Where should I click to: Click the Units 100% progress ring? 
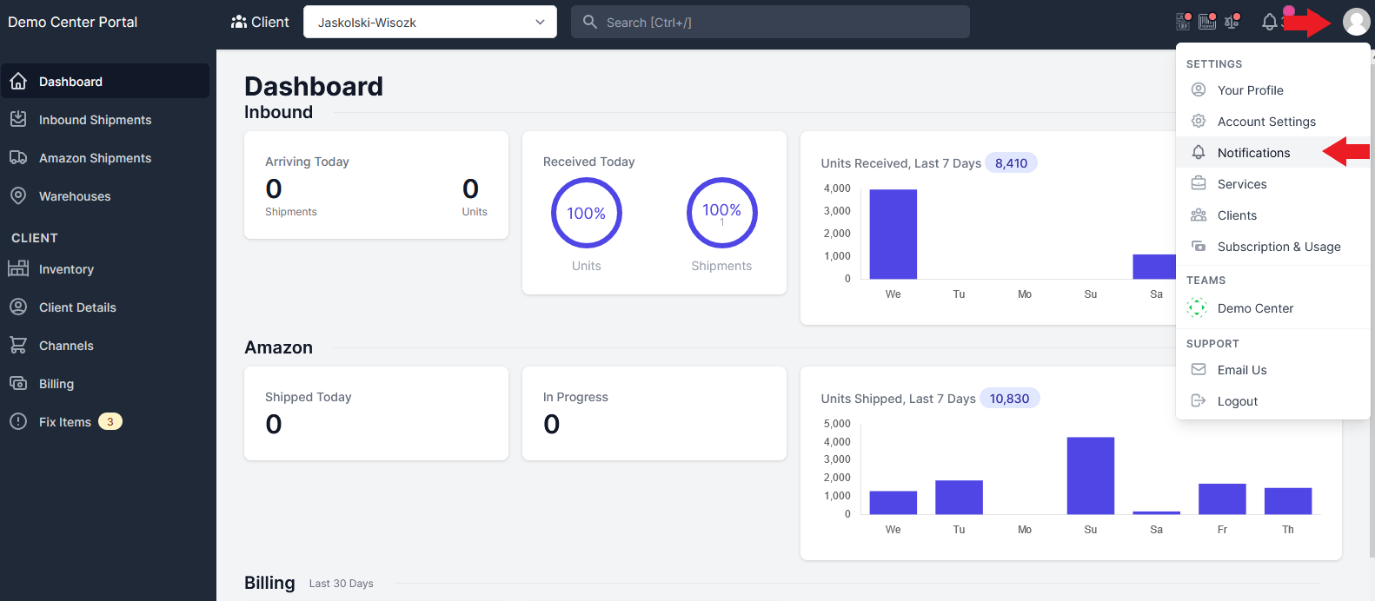587,213
